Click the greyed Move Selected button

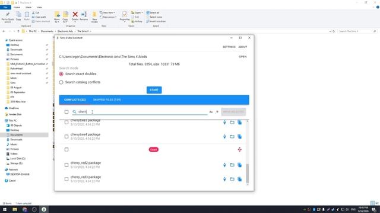pos(233,112)
